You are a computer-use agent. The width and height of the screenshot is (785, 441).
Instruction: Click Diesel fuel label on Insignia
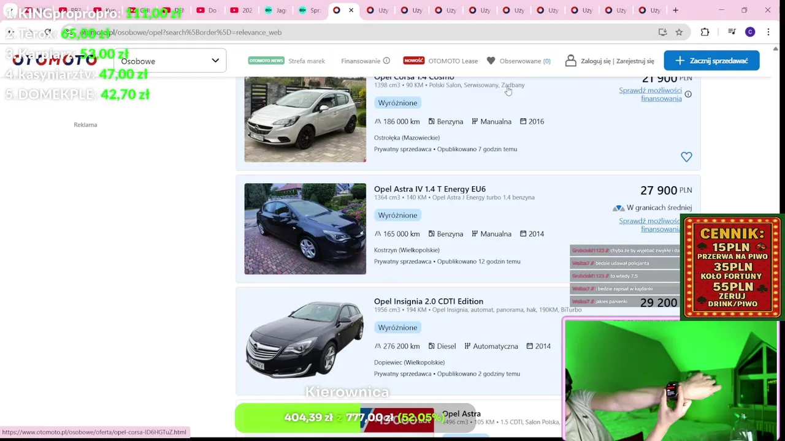coord(446,346)
